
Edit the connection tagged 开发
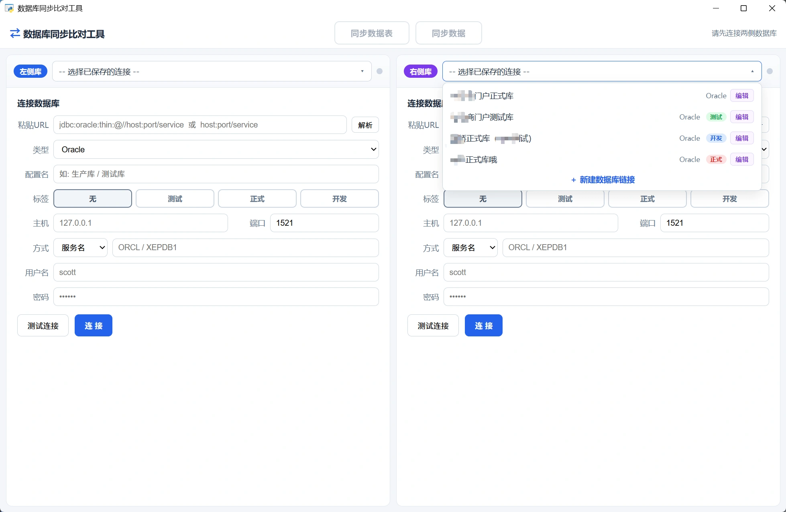[742, 138]
